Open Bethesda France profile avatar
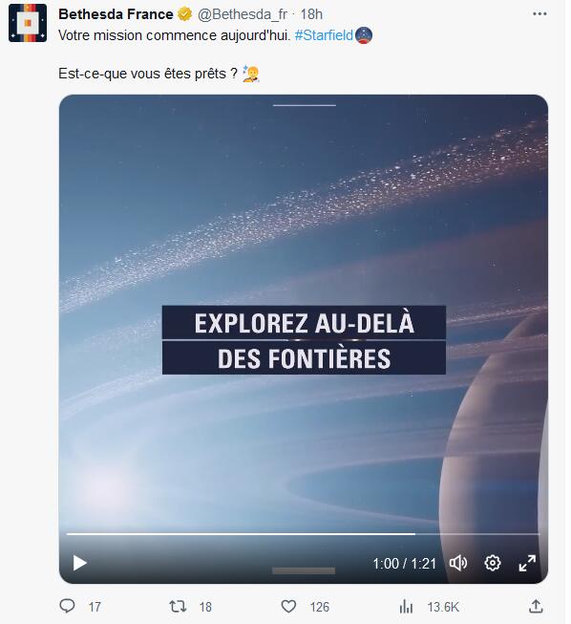571x624 pixels. click(28, 23)
